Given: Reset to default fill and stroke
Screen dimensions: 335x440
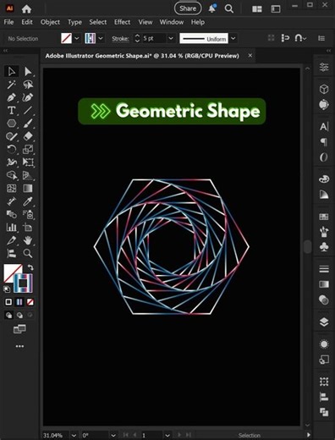Looking at the screenshot, I should tap(7, 289).
